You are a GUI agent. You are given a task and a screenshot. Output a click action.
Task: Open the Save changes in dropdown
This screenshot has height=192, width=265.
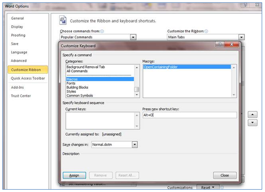point(135,145)
